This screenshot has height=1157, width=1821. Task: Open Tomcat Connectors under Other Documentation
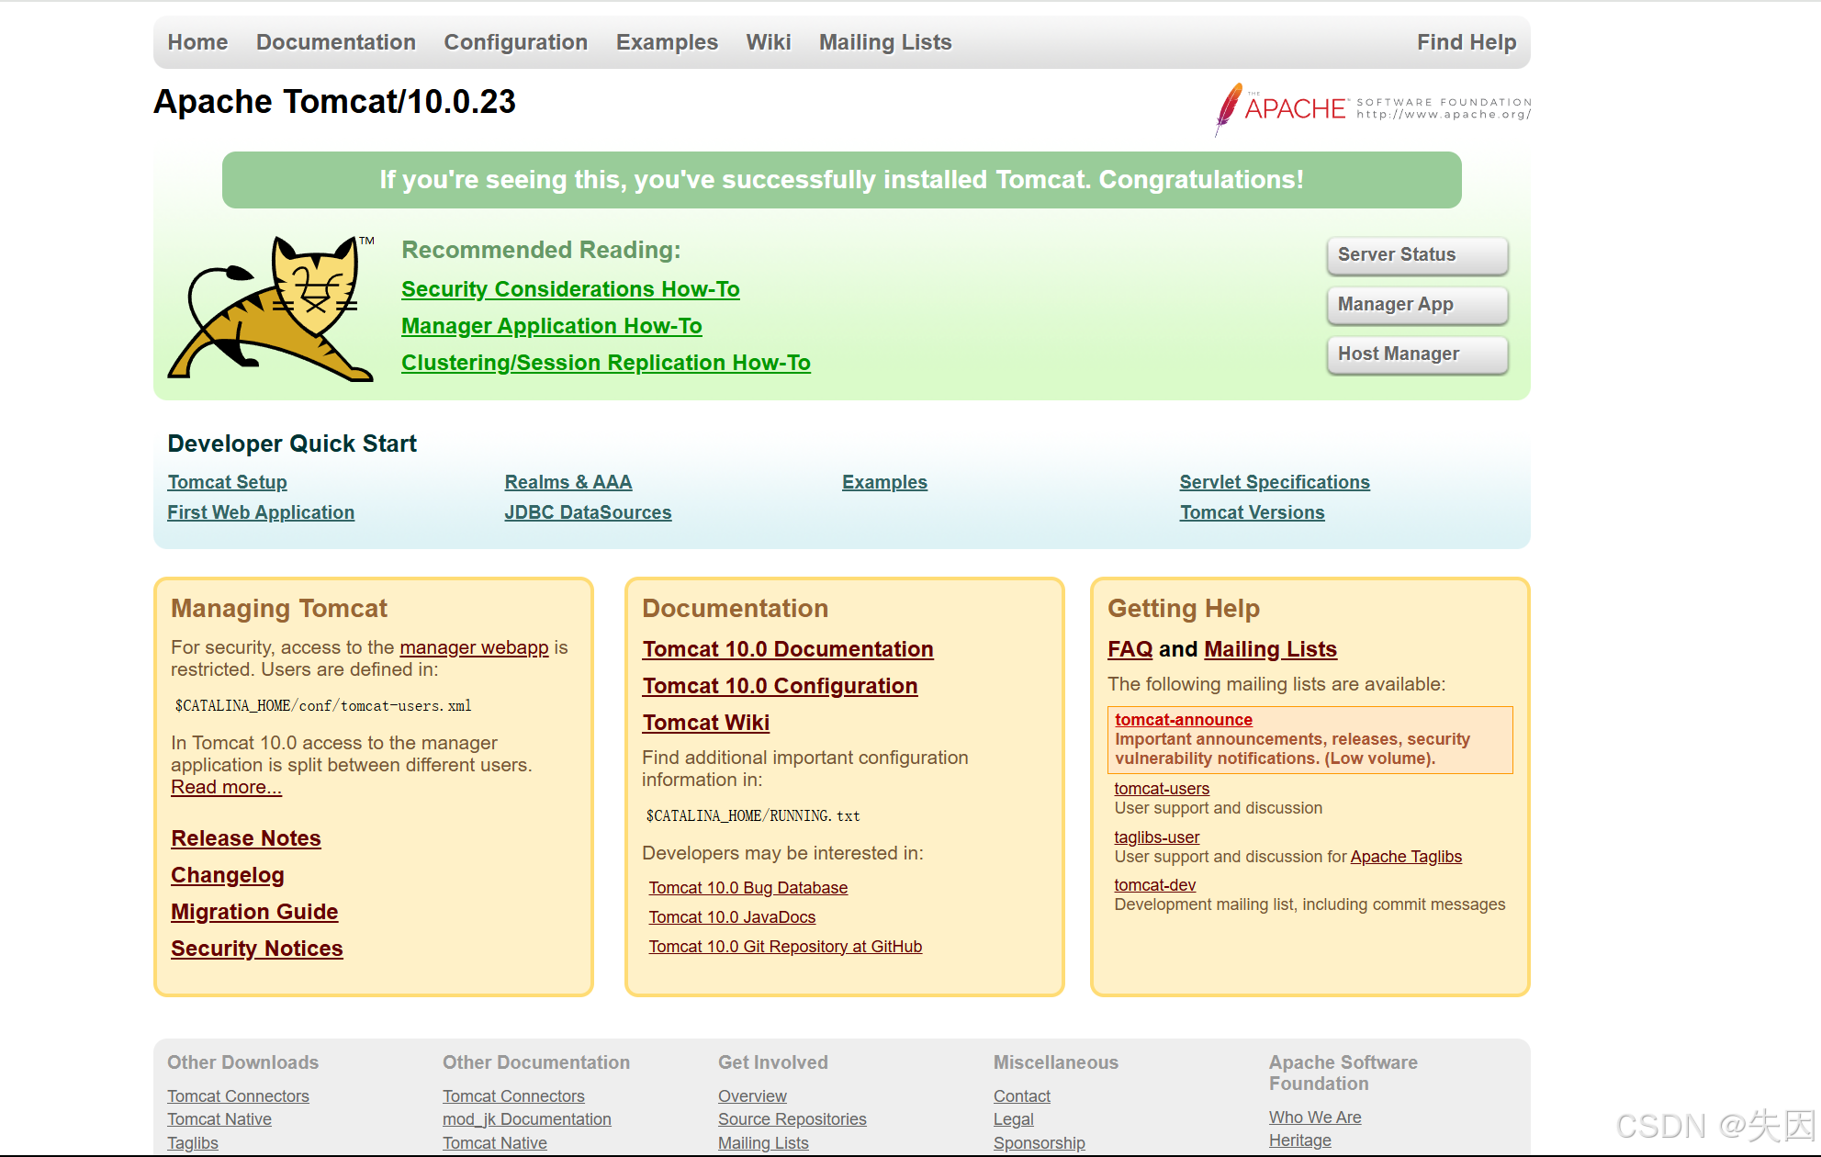point(513,1096)
